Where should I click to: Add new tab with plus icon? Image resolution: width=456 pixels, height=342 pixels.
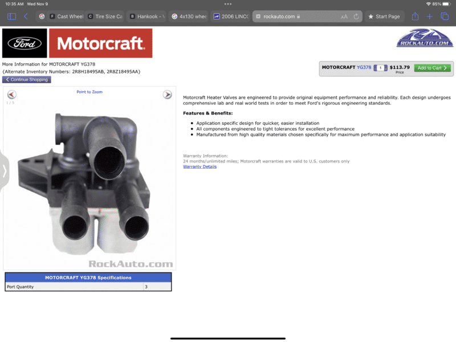tap(430, 17)
